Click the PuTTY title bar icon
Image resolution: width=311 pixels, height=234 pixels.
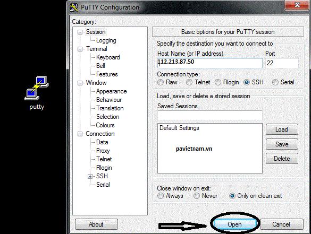coord(74,7)
